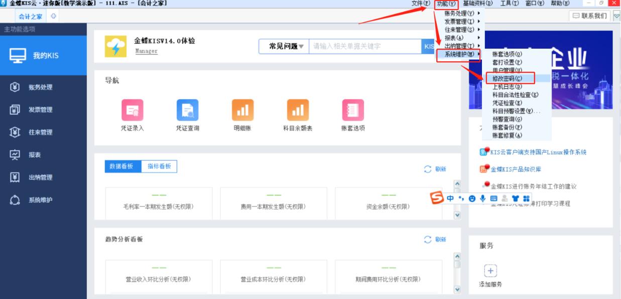Open 金蝶KIS产品知识库 link
621x299 pixels.
coord(516,169)
